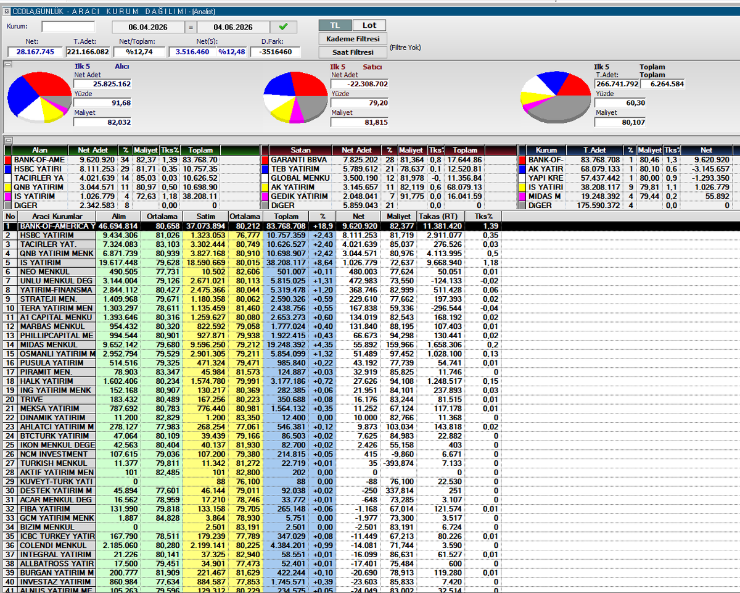740x593 pixels.
Task: Select the end date 04.06.2026 field
Action: coord(233,27)
